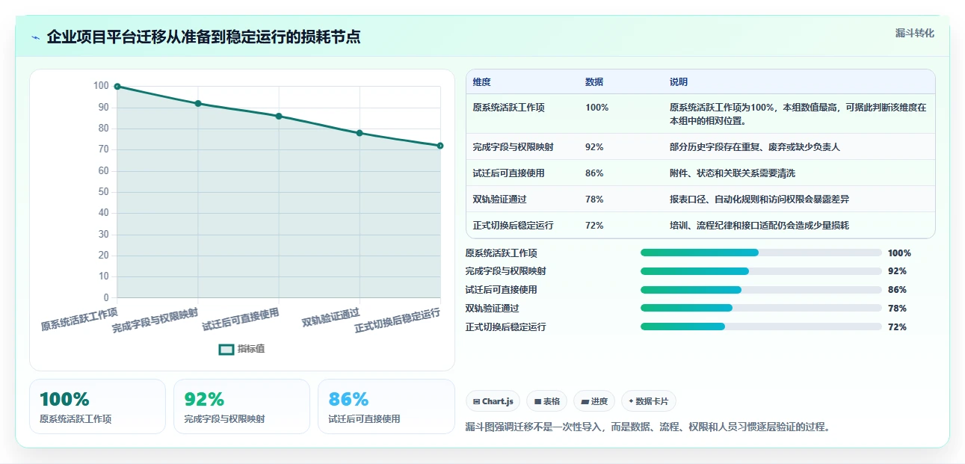
Task: Click the 数据卡片 chip
Action: pos(649,401)
